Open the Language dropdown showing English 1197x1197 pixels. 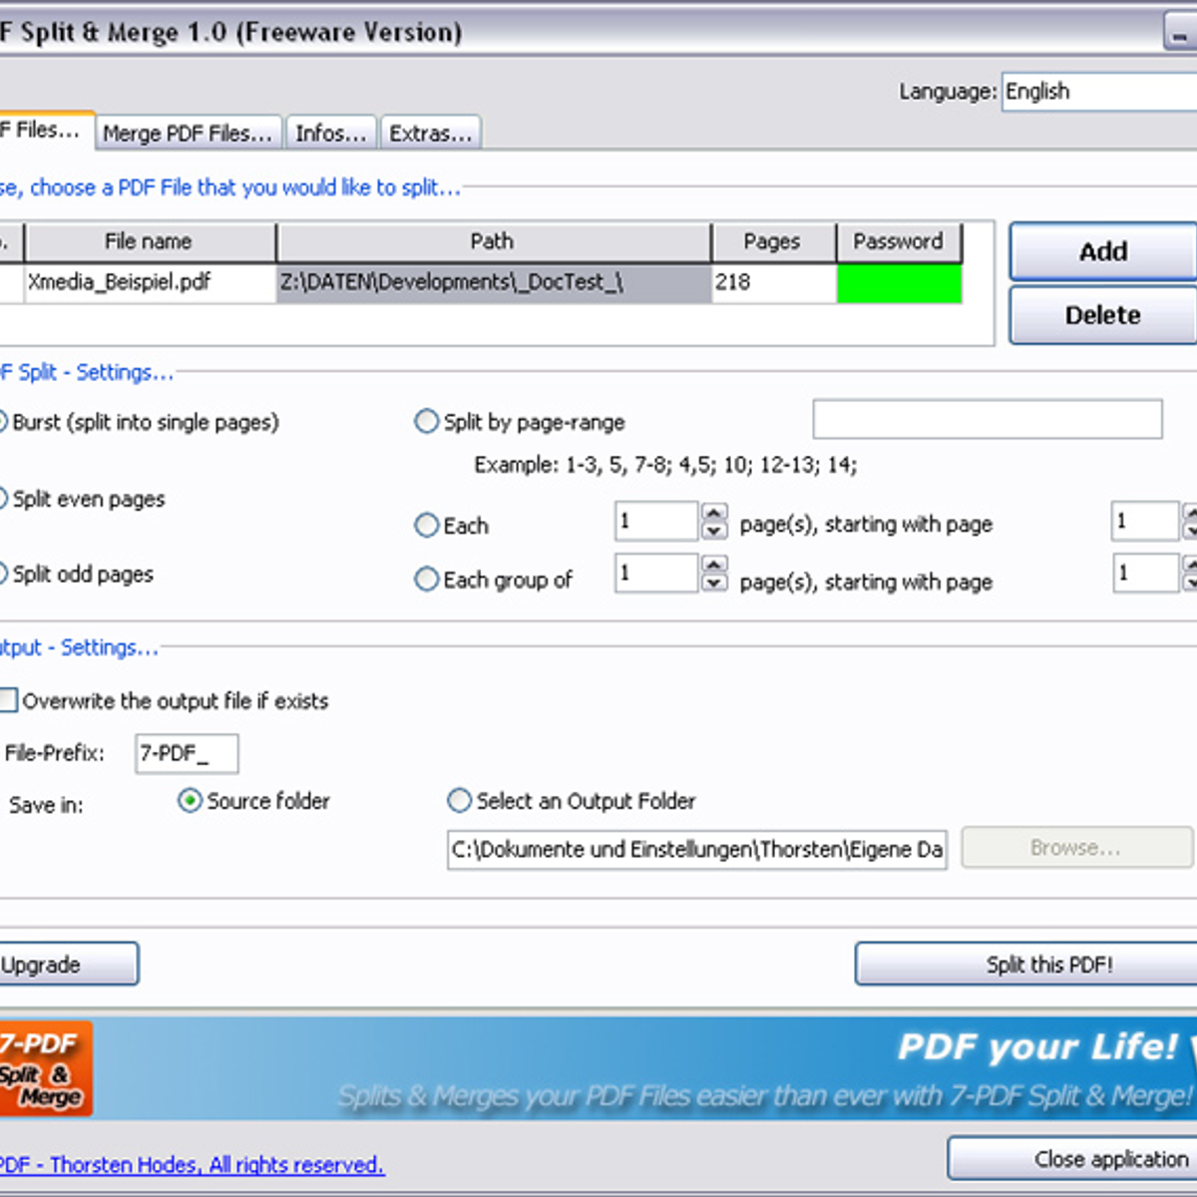(x=1099, y=92)
